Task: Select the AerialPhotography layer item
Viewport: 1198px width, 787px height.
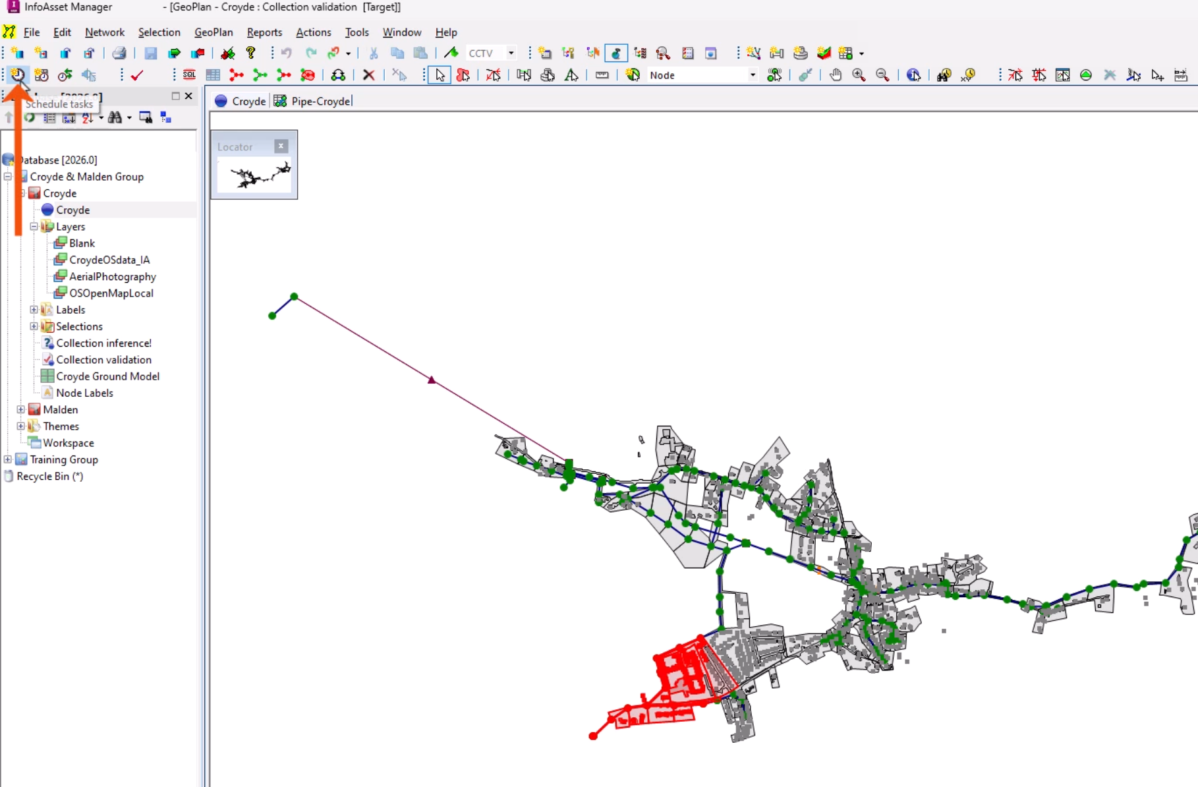Action: (112, 277)
